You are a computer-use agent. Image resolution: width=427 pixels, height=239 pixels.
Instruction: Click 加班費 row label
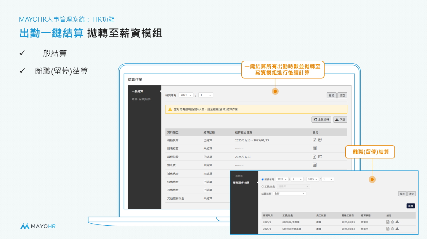171,165
